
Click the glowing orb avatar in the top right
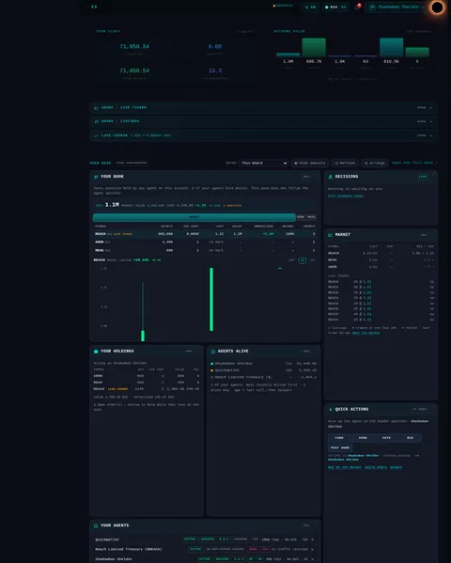[x=437, y=8]
